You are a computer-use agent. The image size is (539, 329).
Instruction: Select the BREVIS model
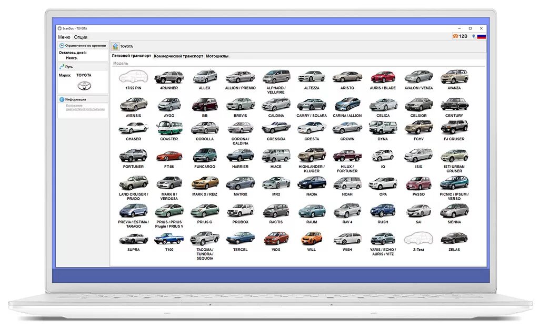tap(240, 107)
